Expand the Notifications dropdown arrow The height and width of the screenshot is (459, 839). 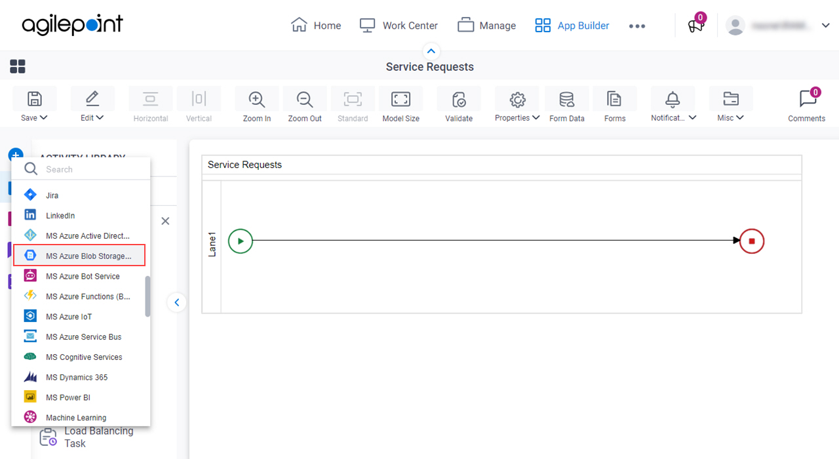(693, 118)
